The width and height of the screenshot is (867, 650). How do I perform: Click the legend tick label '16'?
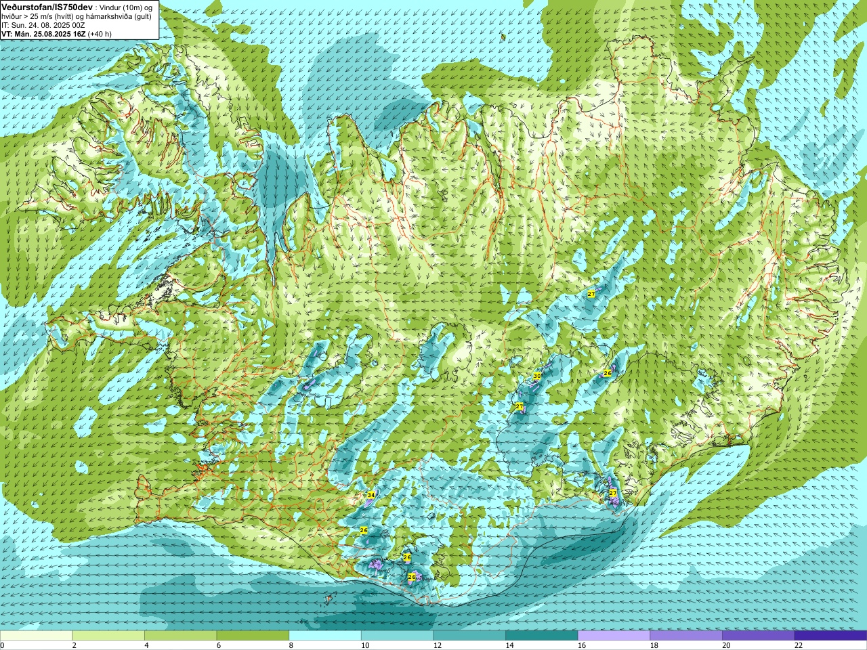(x=582, y=645)
